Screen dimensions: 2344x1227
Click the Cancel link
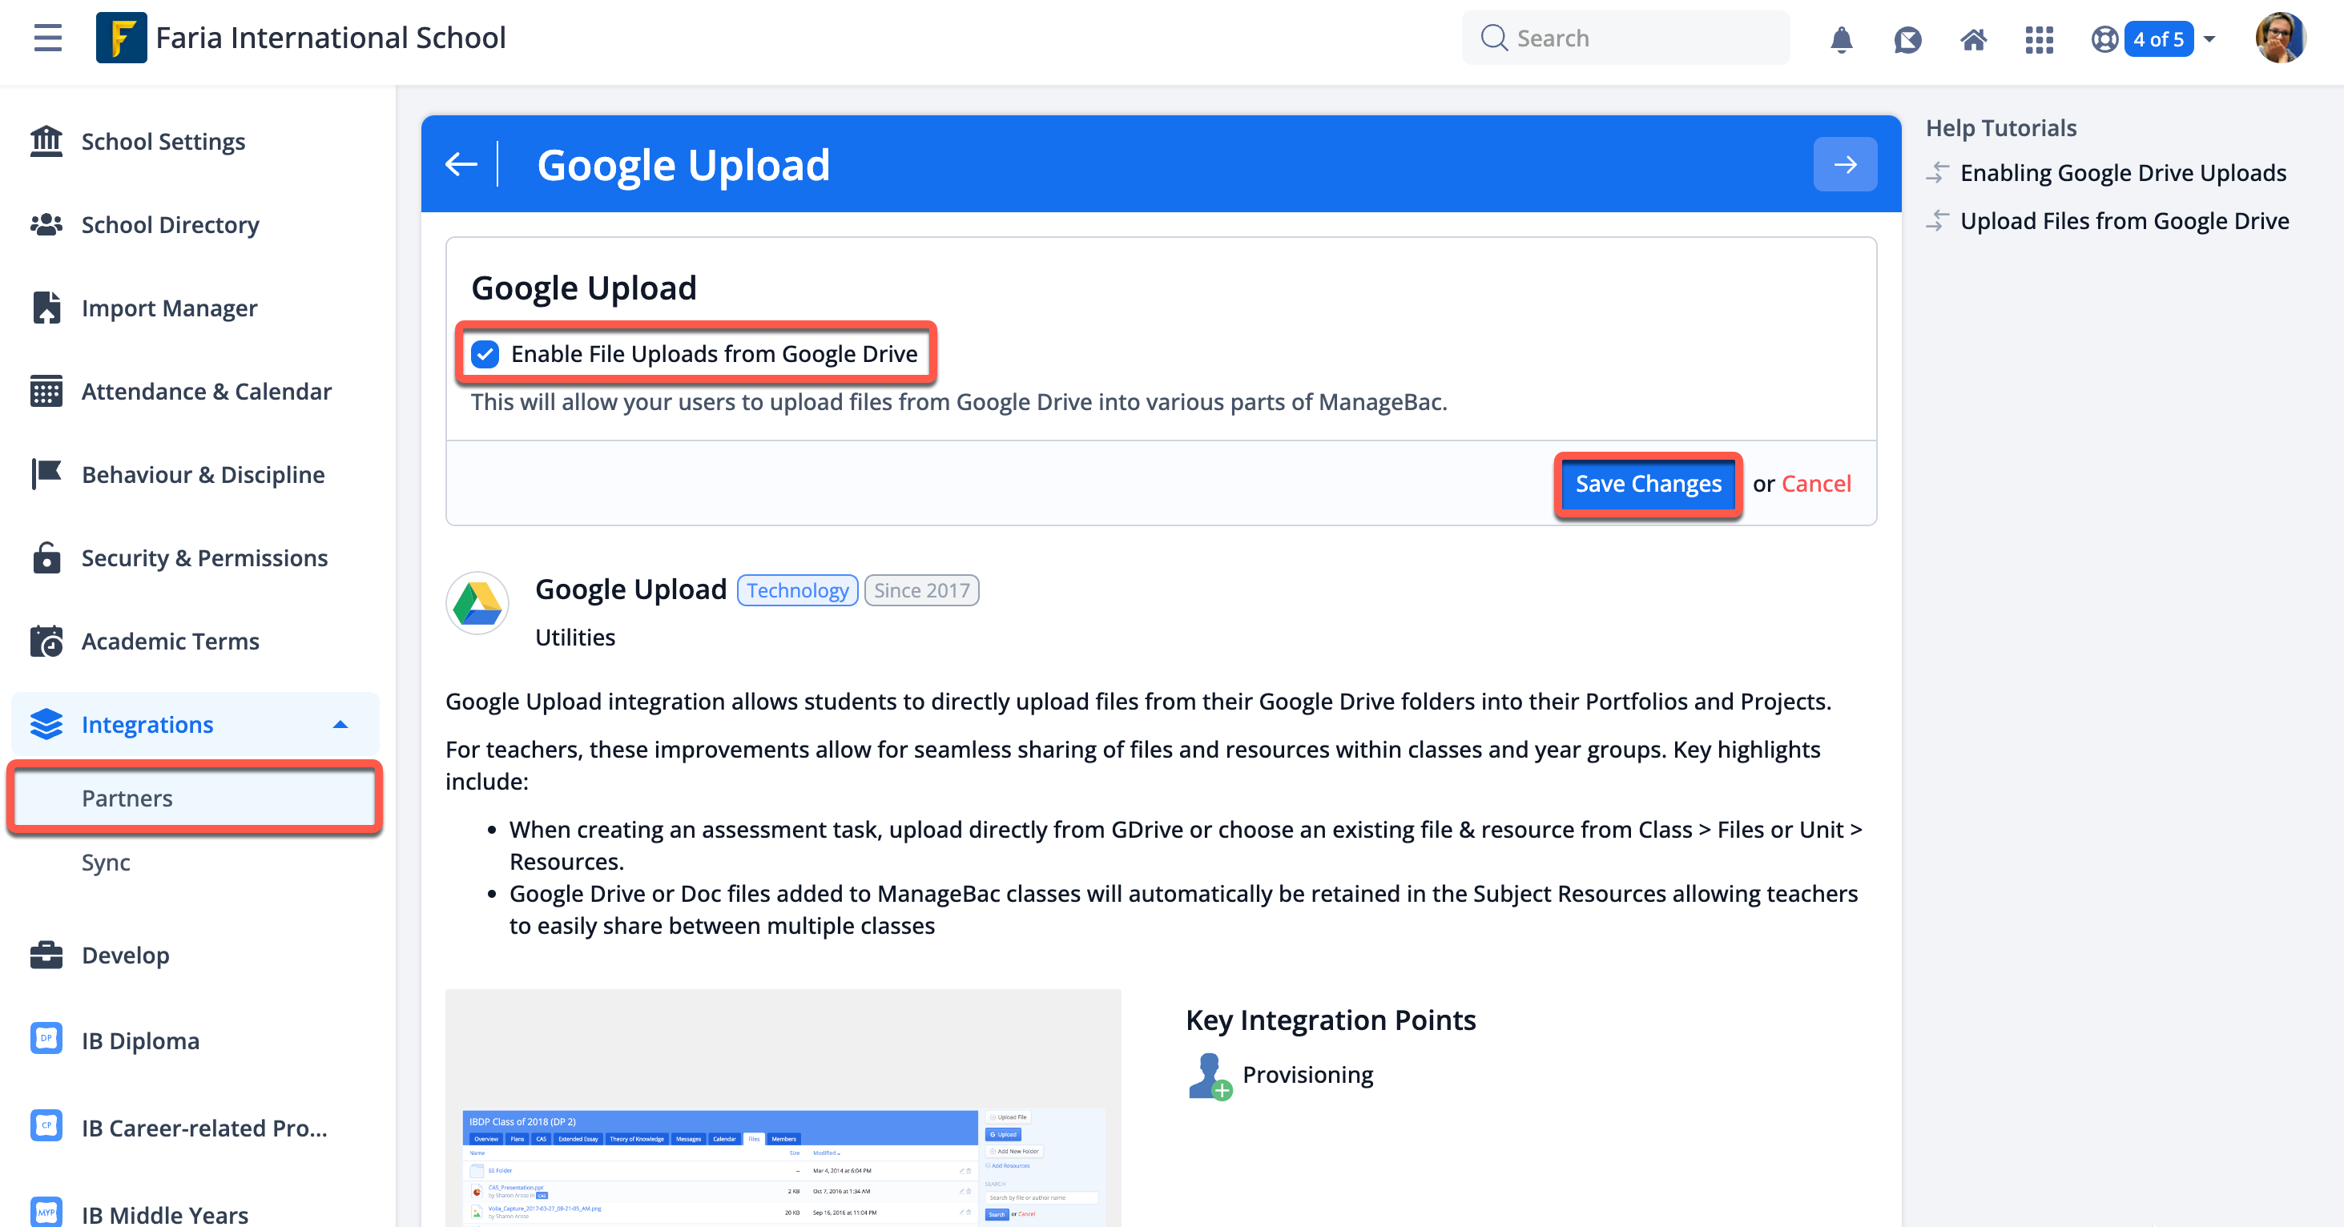pyautogui.click(x=1815, y=484)
